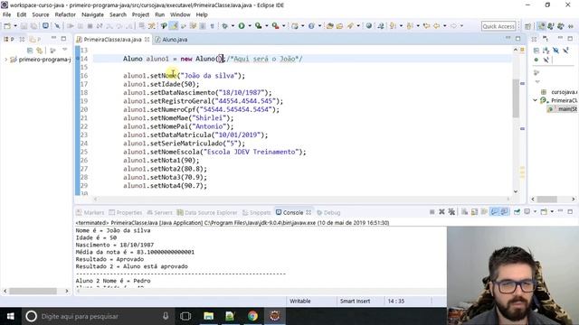Minimize the Console view panel
The image size is (579, 325).
tap(560, 211)
